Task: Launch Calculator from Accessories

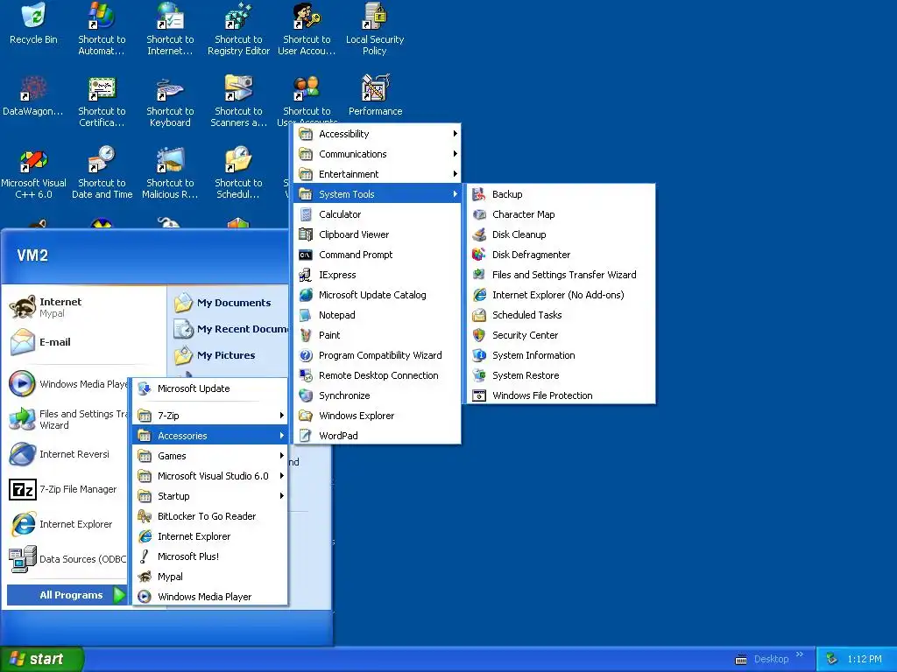Action: pyautogui.click(x=378, y=214)
